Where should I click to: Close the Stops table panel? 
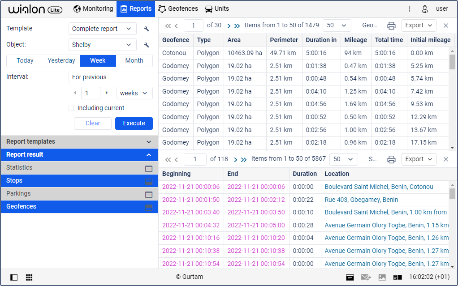[x=446, y=159]
